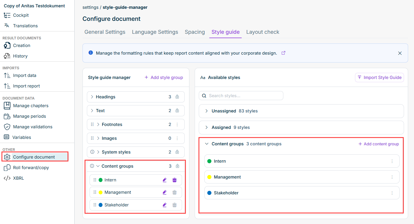
Task: Click the trash icon for Management
Action: (x=174, y=192)
